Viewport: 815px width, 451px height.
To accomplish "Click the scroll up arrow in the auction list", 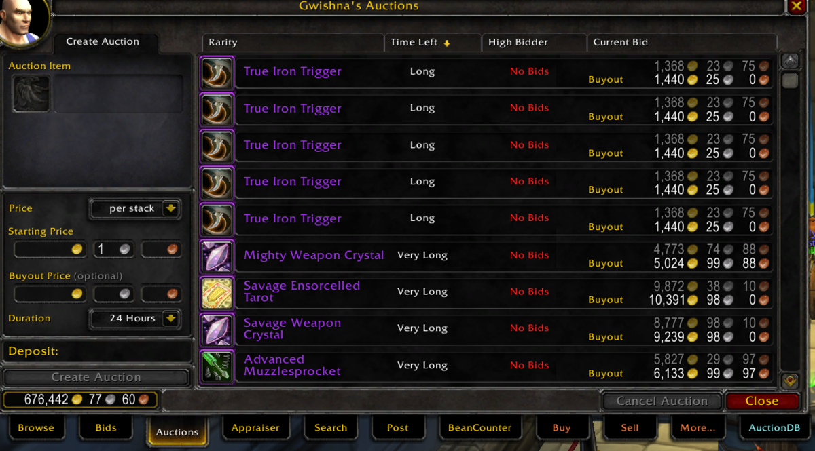I will pyautogui.click(x=790, y=61).
